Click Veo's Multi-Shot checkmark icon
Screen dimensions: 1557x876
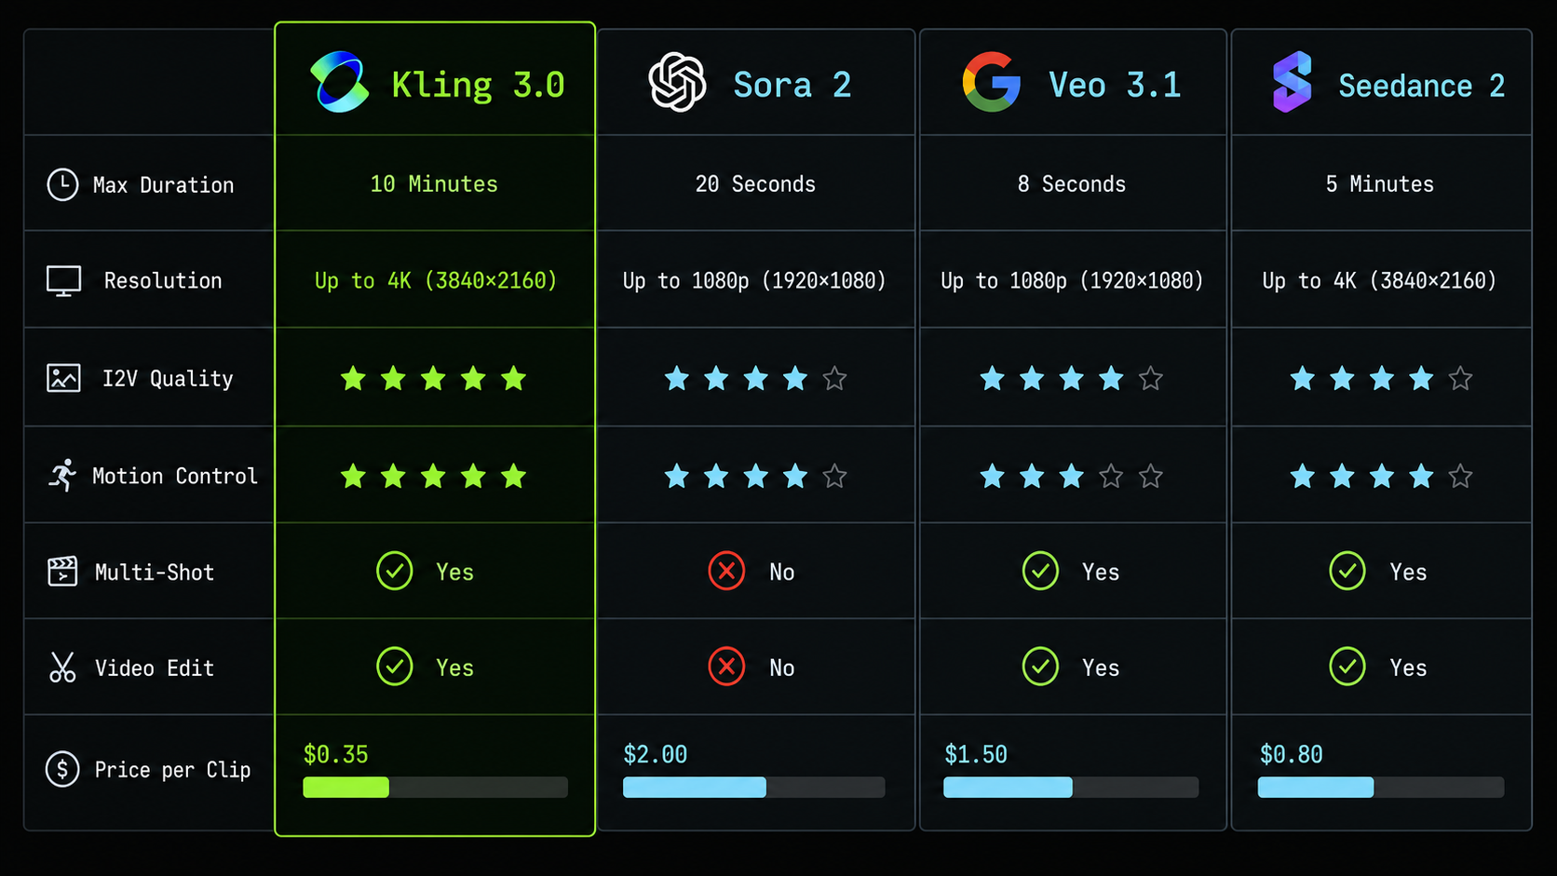point(1040,571)
